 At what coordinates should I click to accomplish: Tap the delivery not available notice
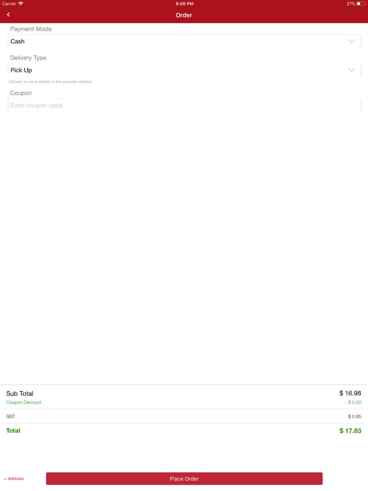pyautogui.click(x=50, y=82)
